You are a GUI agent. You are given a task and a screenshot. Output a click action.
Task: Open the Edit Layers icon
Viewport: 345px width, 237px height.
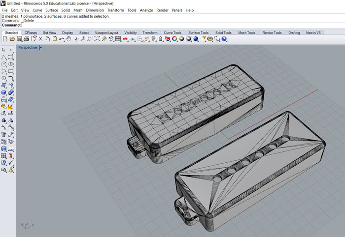point(168,39)
